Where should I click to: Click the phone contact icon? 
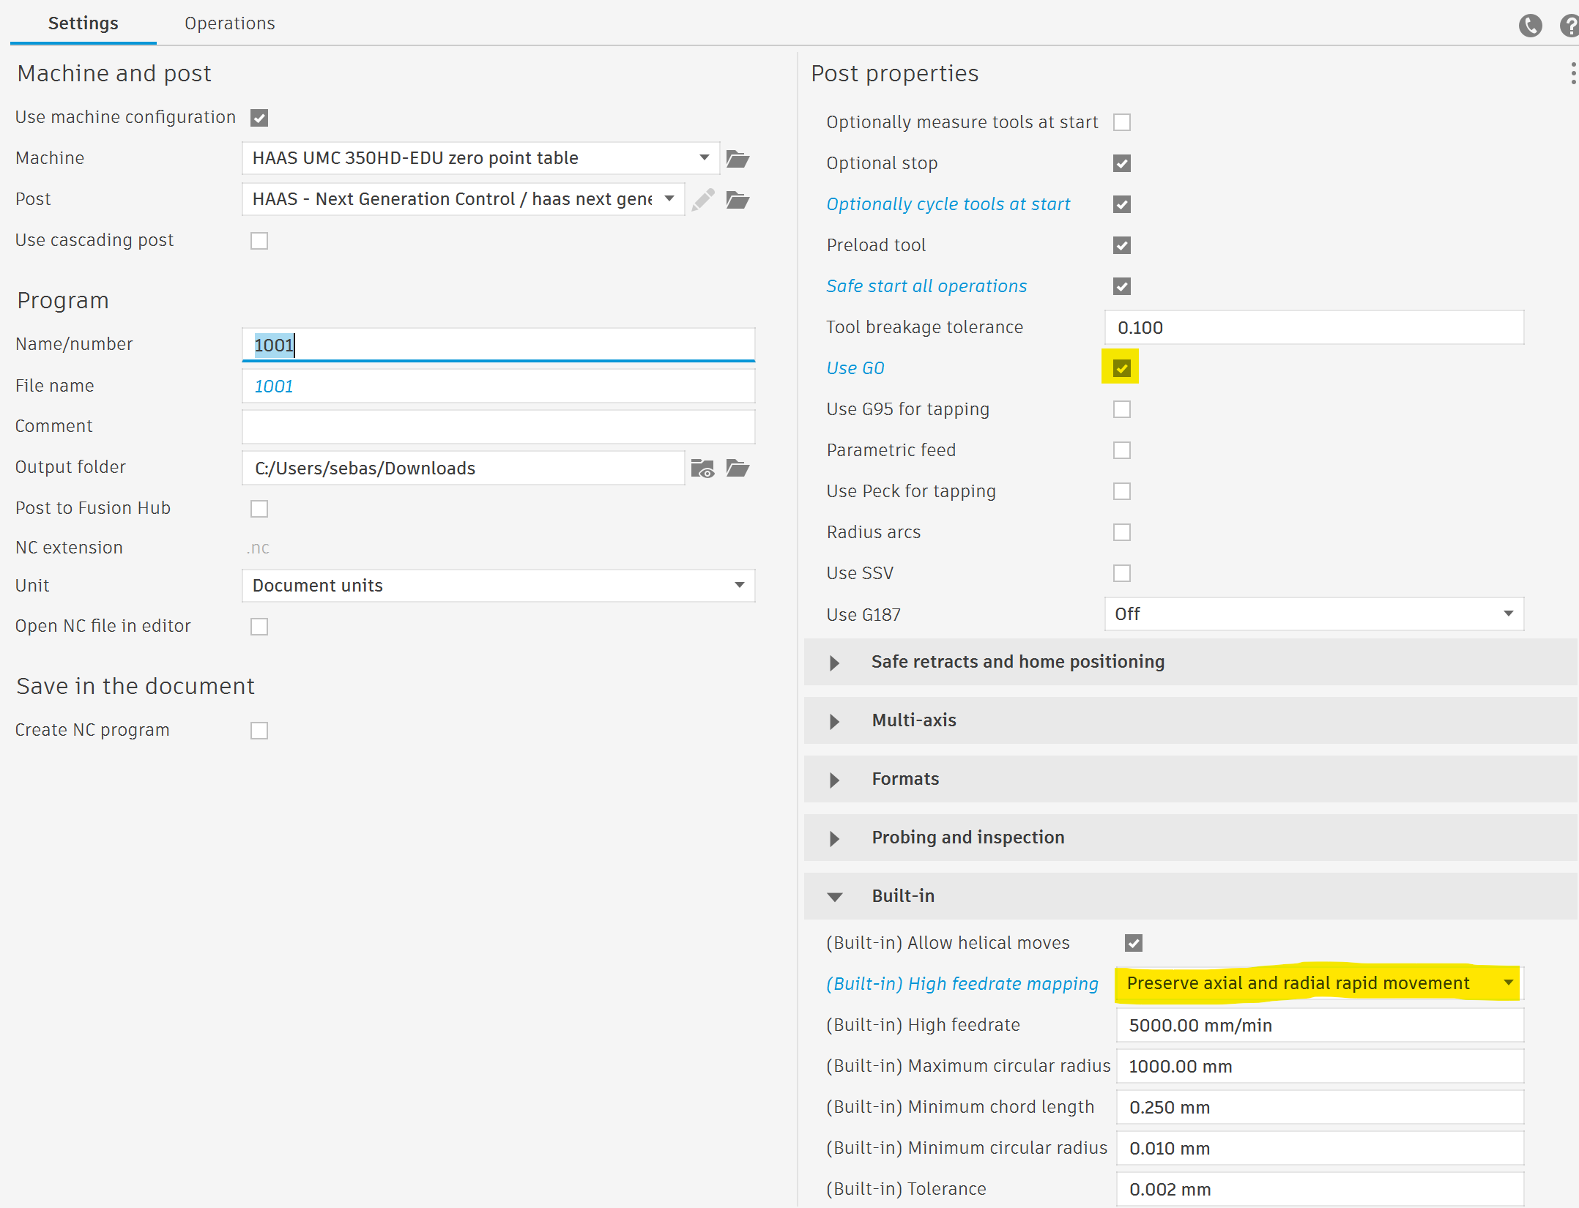(x=1530, y=26)
